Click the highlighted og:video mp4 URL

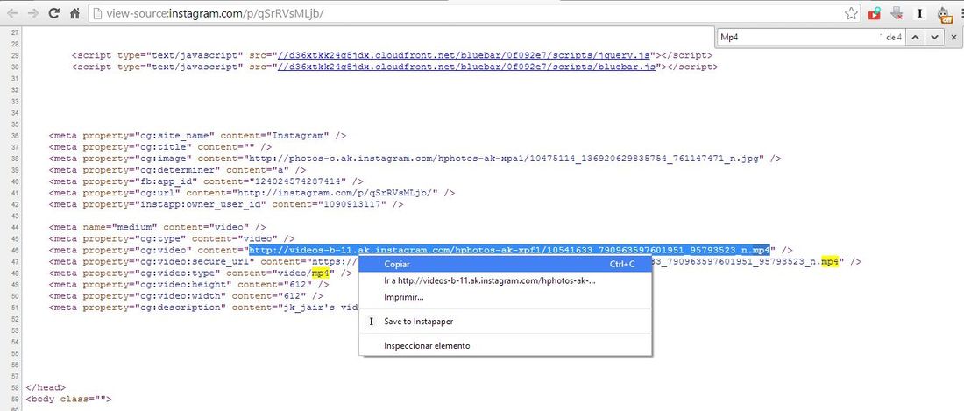coord(509,250)
